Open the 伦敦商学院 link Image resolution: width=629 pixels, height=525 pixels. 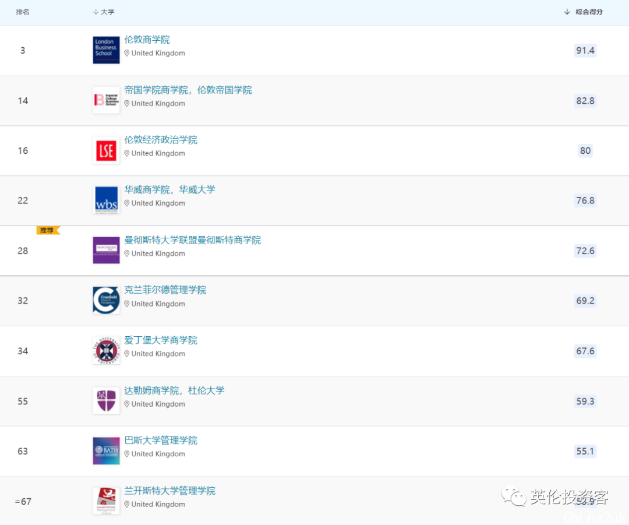[x=147, y=40]
